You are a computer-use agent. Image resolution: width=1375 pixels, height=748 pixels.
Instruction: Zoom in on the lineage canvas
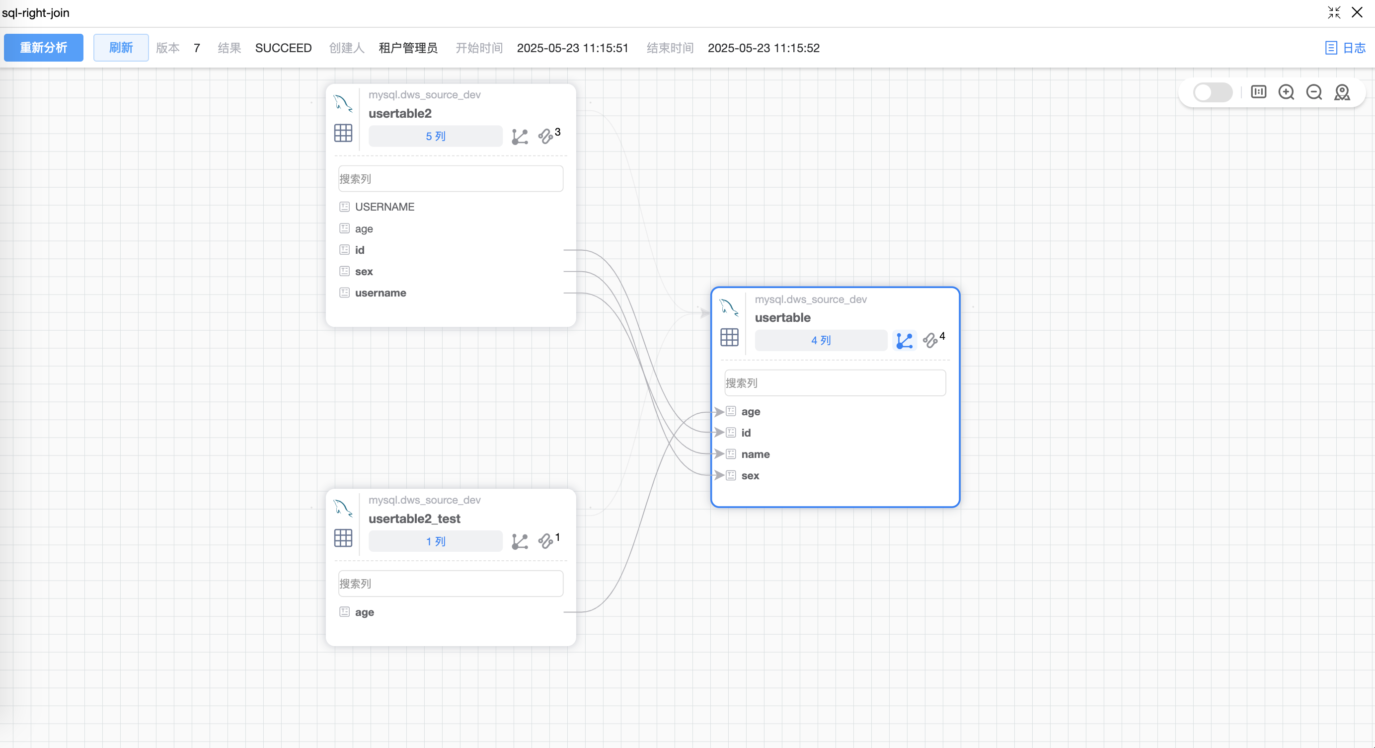(x=1286, y=92)
